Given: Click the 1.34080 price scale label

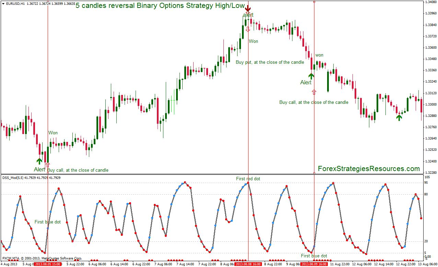Looking at the screenshot, I should [430, 2].
